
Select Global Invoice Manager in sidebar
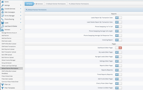[x=8, y=60]
